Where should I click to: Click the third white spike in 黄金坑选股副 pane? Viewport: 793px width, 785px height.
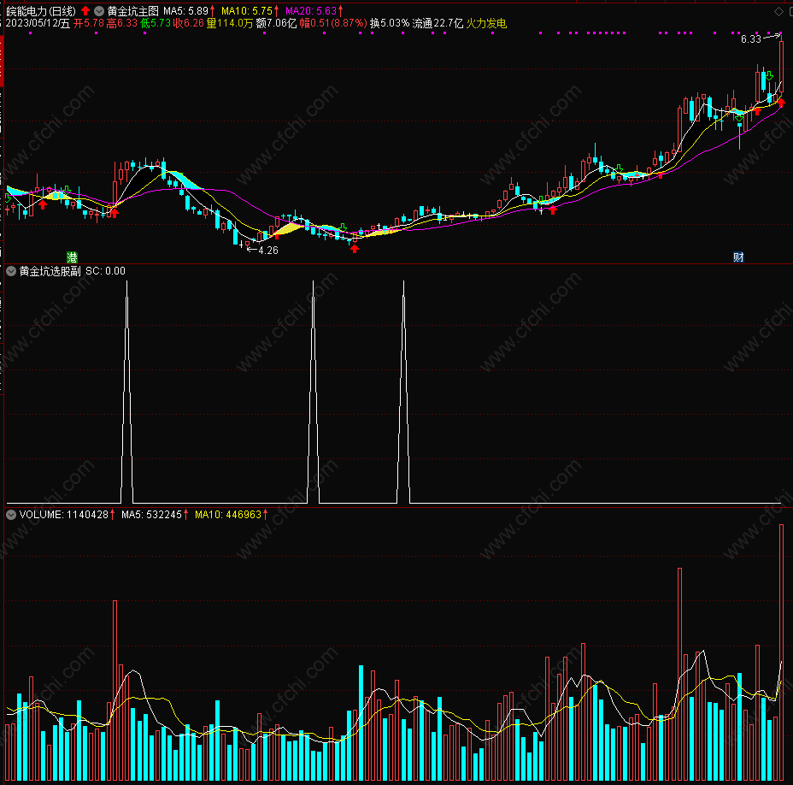(x=403, y=392)
